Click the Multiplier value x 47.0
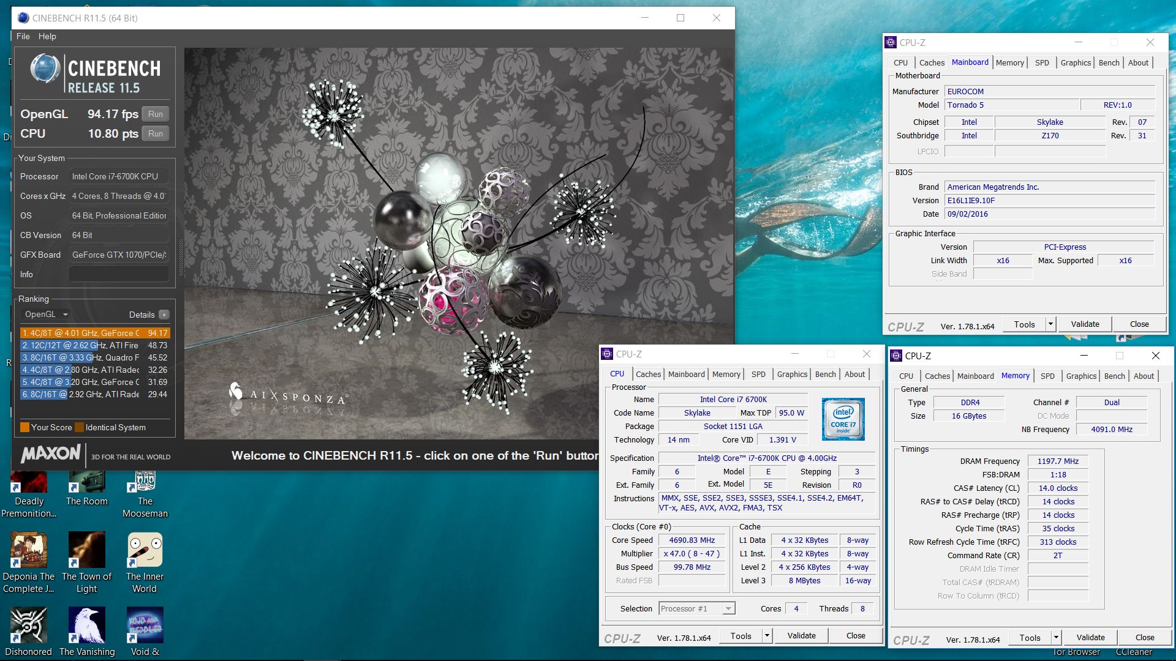 692,553
